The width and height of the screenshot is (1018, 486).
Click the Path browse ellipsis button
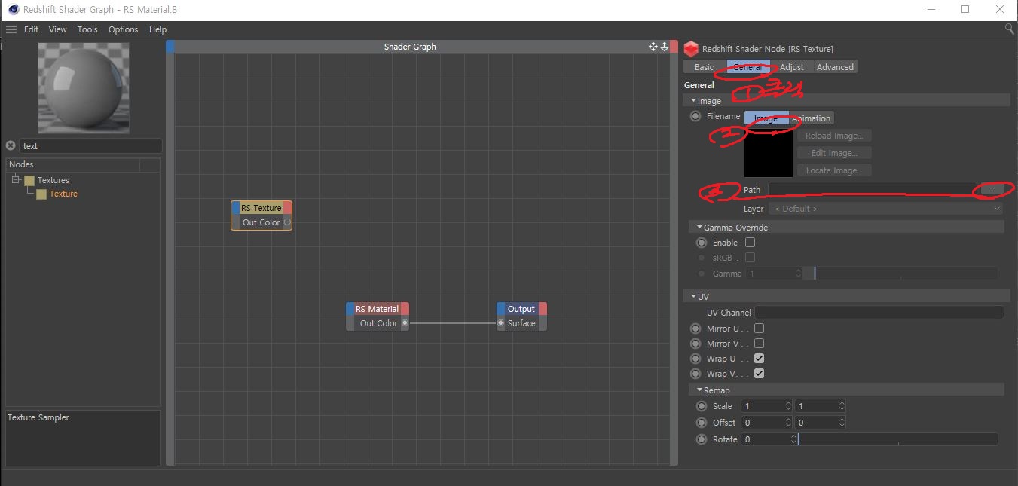coord(992,190)
